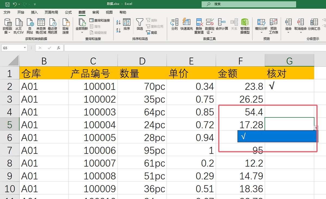Click the G5 cell dropdown arrow
Viewport: 326px width, 199px height.
[316, 128]
